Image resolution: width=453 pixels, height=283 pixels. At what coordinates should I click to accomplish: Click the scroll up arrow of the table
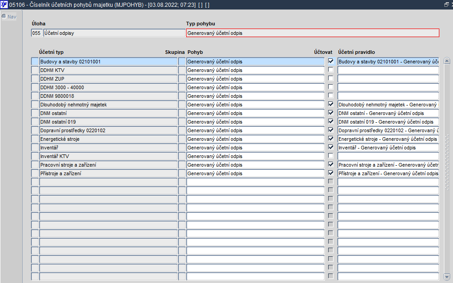[447, 61]
